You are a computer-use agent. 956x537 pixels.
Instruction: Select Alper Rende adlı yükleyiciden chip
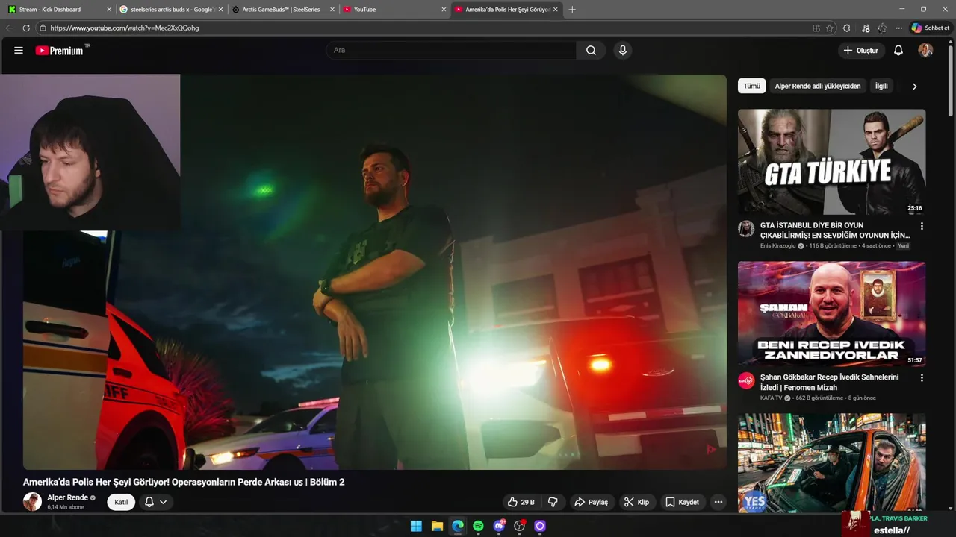(817, 86)
